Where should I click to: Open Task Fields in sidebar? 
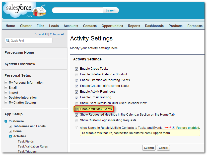[26, 141]
